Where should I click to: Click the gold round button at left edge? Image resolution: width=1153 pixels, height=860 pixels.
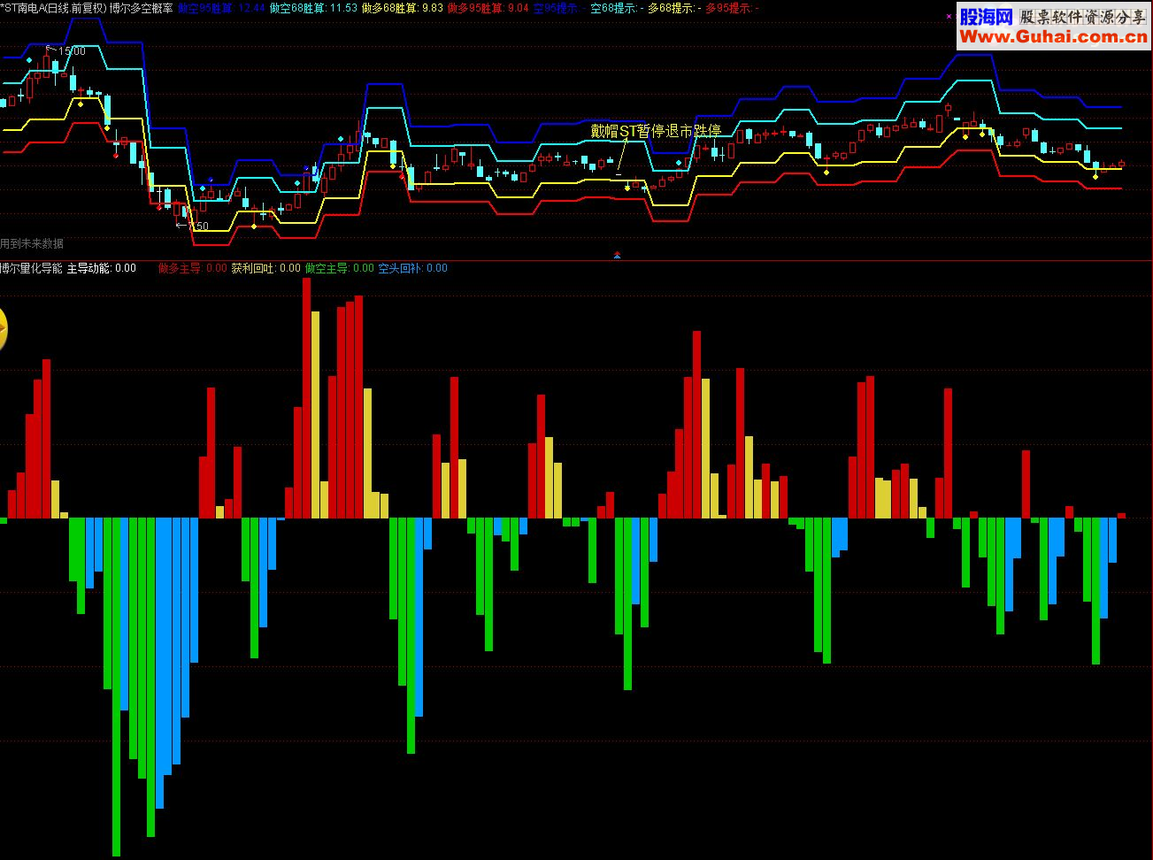pos(3,330)
